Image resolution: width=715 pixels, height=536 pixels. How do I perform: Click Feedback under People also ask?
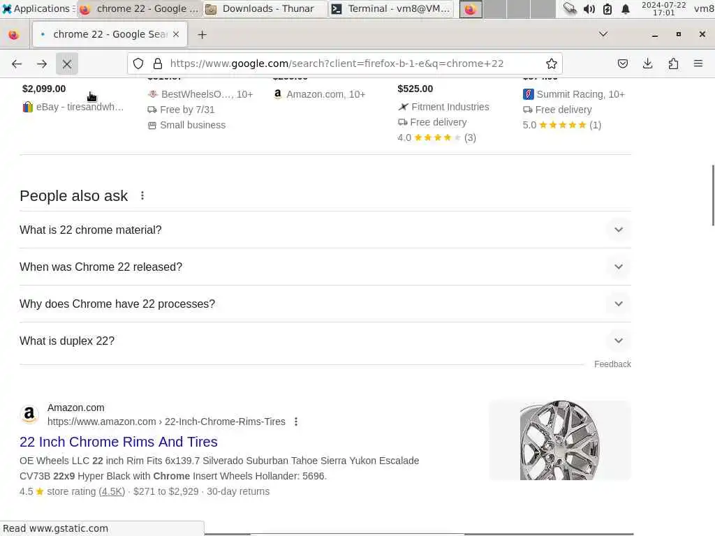(612, 364)
